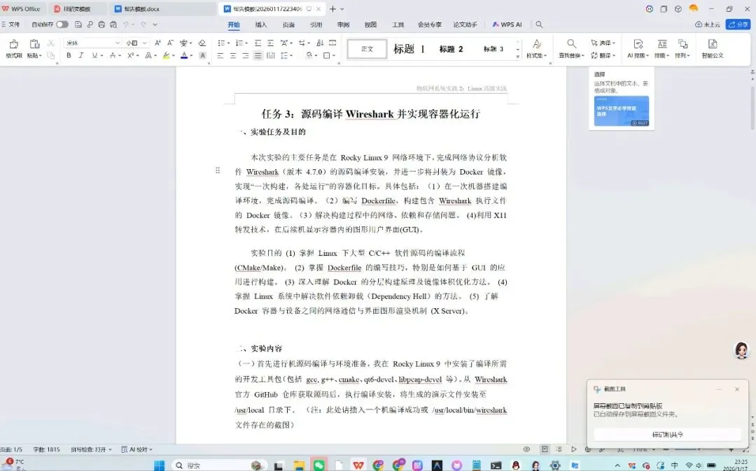The width and height of the screenshot is (756, 471).
Task: Toggle the Auto Save (自动保存) switch
Action: click(x=62, y=24)
